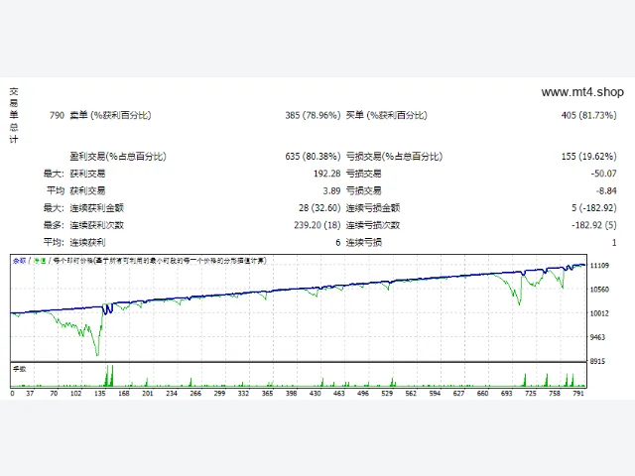Select the average consecutive wins value 6
This screenshot has width=635, height=476.
tap(337, 242)
